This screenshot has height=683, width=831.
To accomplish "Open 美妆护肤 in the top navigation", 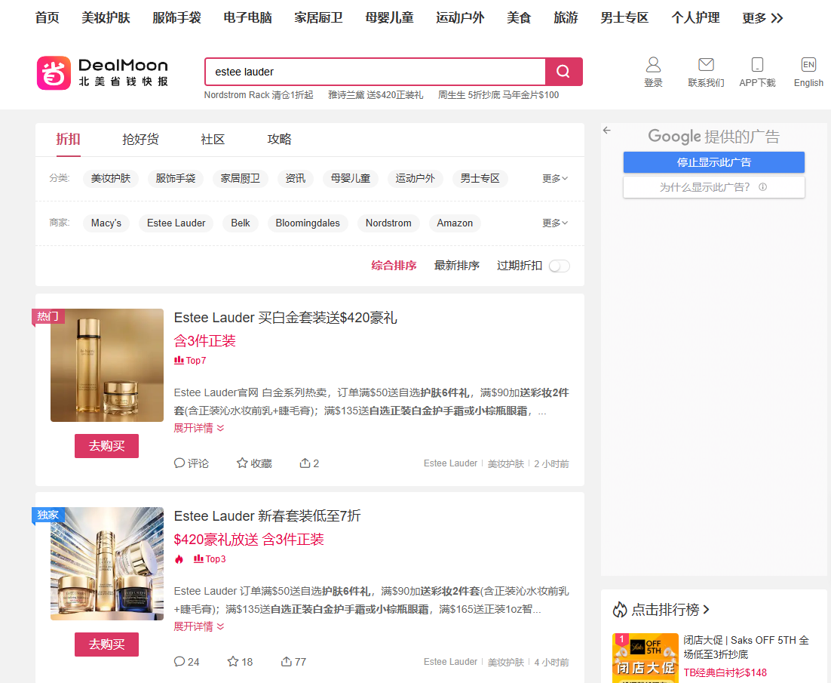I will tap(106, 18).
